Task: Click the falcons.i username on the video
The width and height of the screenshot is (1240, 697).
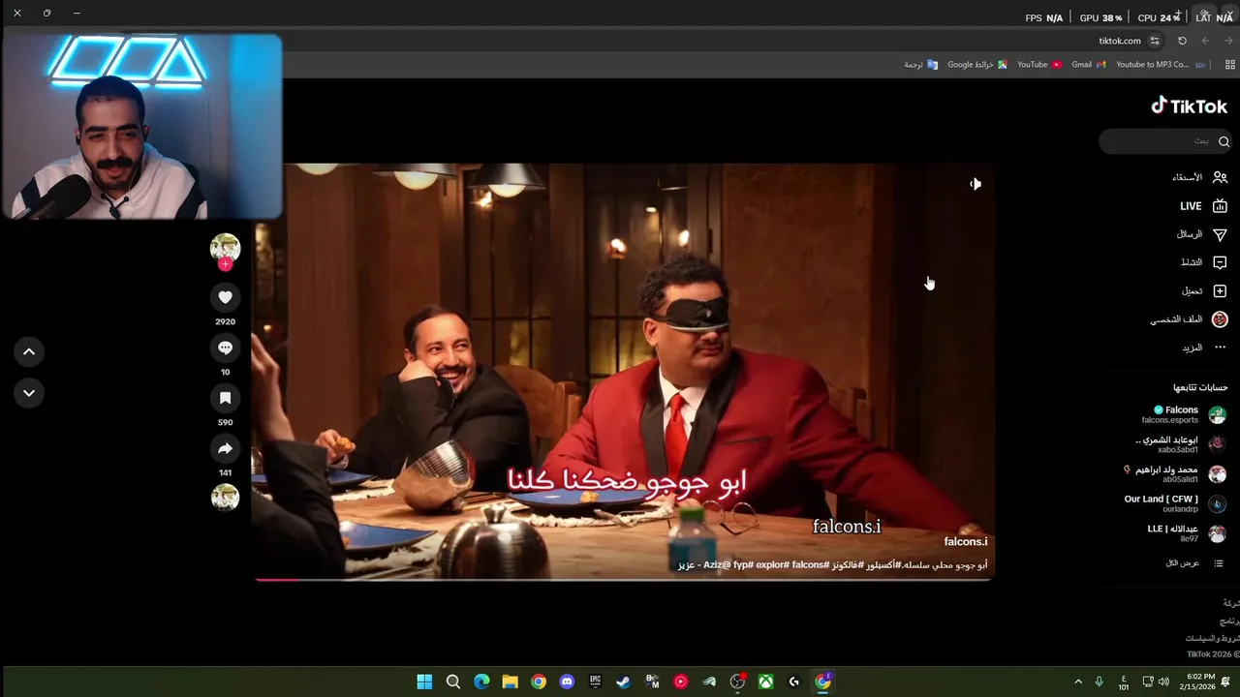Action: click(x=966, y=541)
